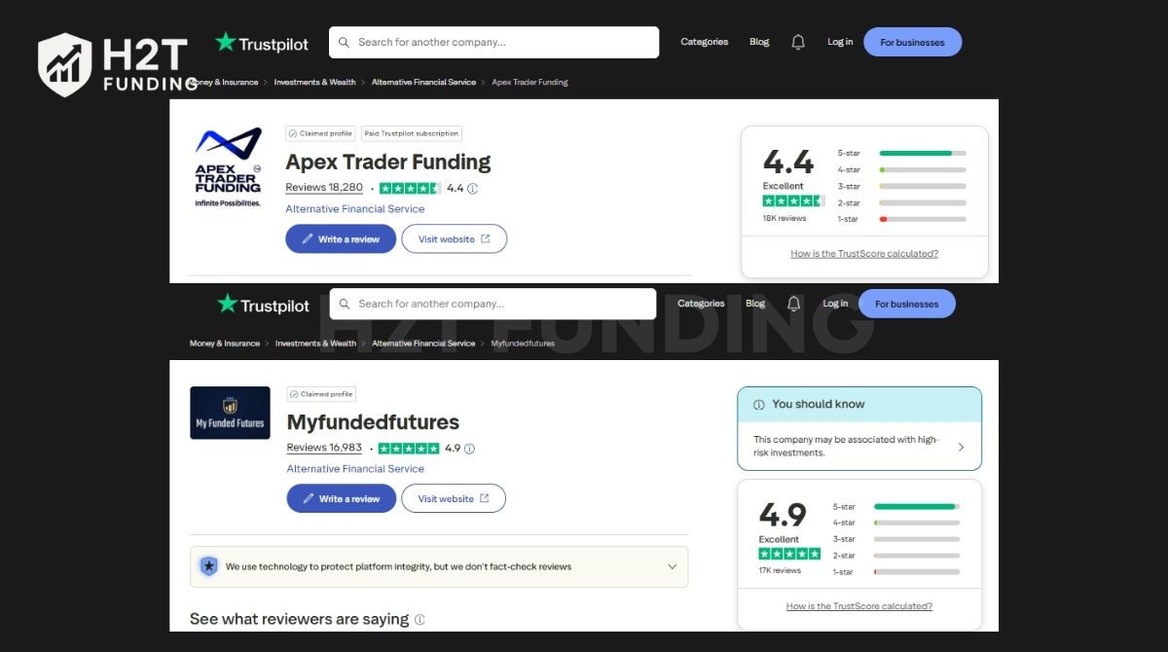Click the Claimed profile badge for Myfundedfutures

click(x=321, y=393)
